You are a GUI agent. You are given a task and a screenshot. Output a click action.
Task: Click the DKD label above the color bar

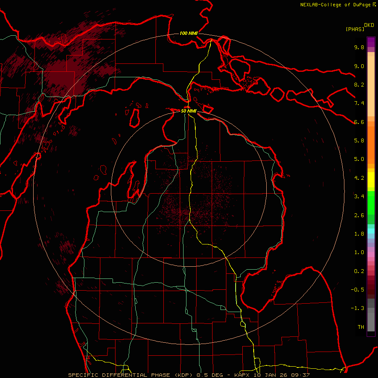[x=369, y=25]
